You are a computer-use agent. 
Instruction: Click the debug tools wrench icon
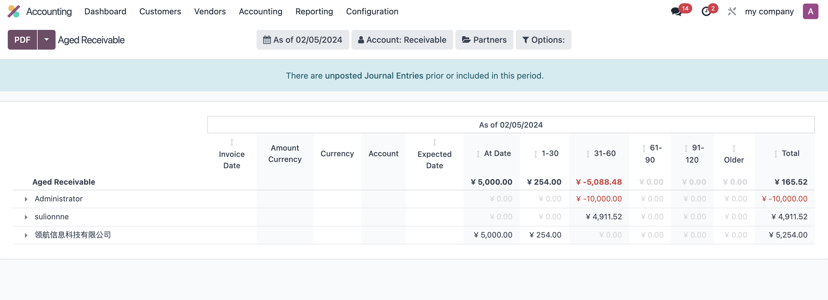[732, 12]
